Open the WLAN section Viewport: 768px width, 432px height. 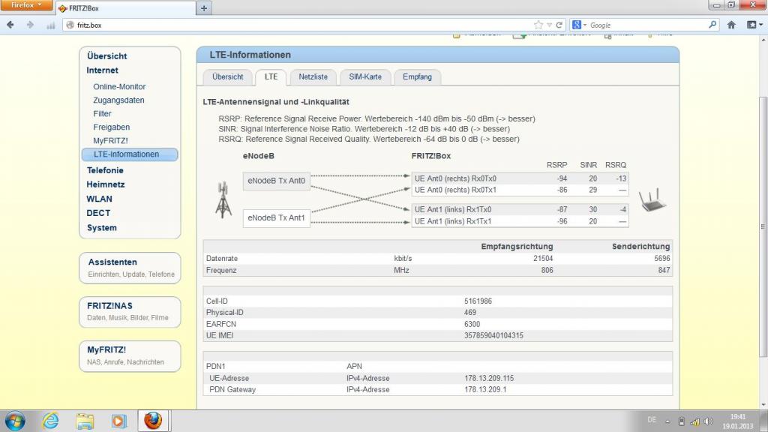tap(100, 199)
